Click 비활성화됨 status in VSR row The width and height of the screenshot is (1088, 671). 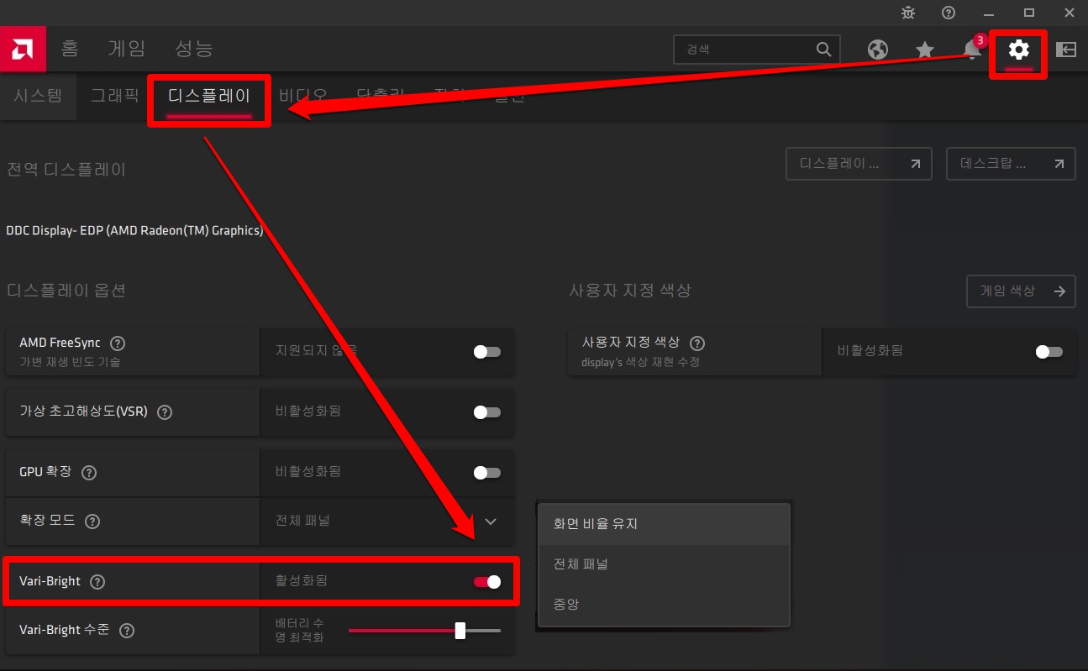click(x=307, y=412)
